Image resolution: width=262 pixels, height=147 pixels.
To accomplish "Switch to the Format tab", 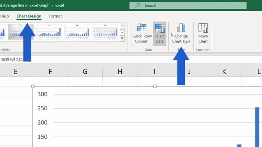I will pos(55,16).
